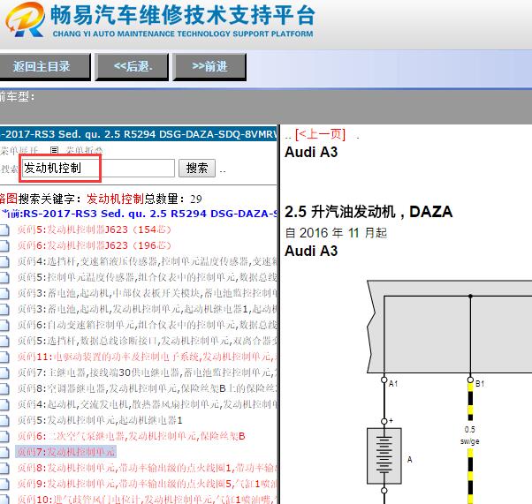Open 页码6:自动变速箱控制单元 entry
Viewport: 532px width, 504px height.
pos(148,325)
